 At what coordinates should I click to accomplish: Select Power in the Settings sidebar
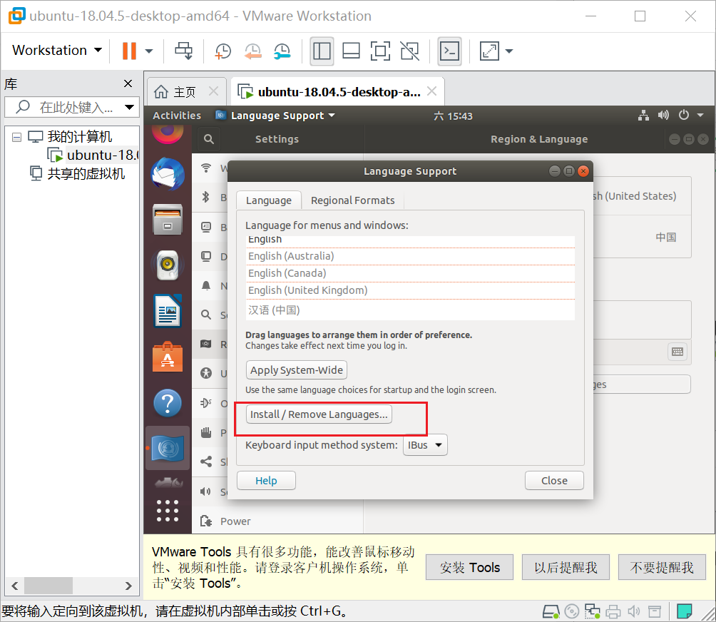pos(277,521)
